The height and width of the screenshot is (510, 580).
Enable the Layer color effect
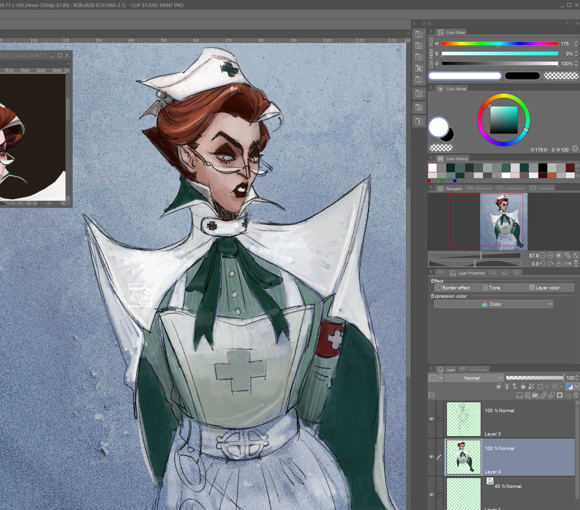coord(544,287)
